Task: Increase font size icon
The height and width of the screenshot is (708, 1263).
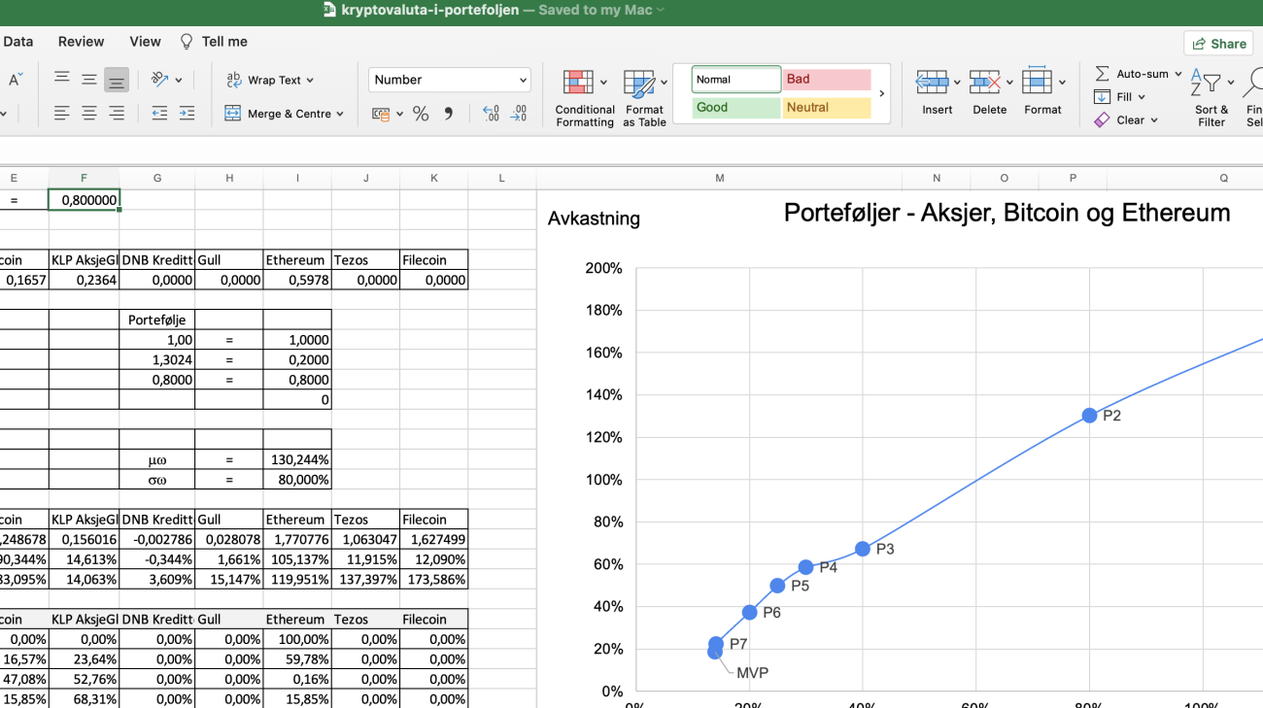Action: point(15,80)
